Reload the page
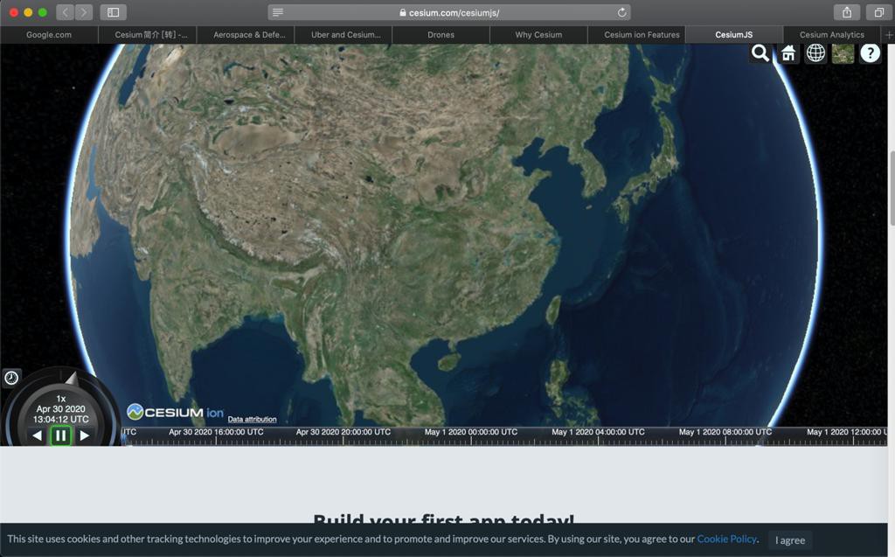 tap(621, 12)
